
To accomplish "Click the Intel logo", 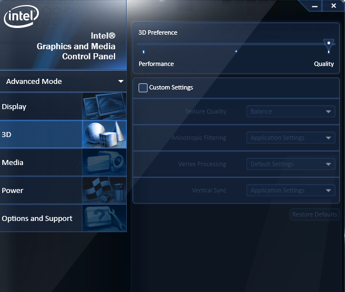I will 21,16.
